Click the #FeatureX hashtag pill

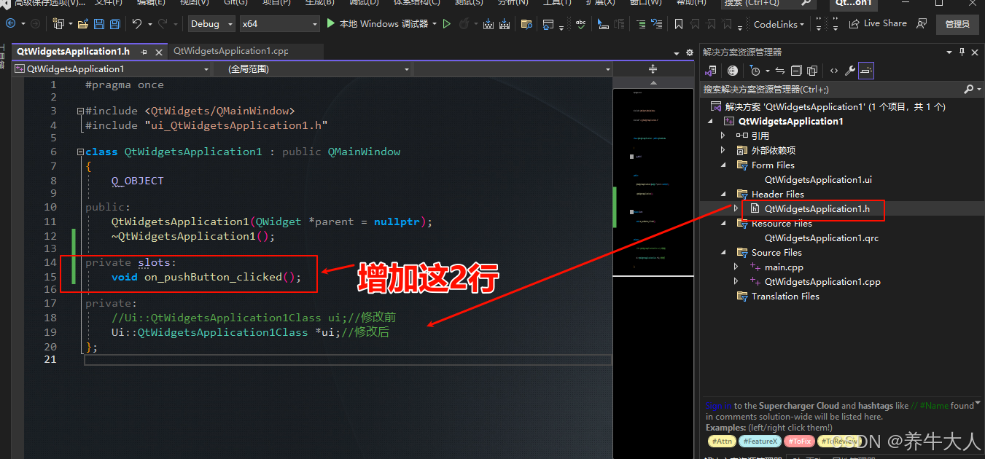[760, 441]
